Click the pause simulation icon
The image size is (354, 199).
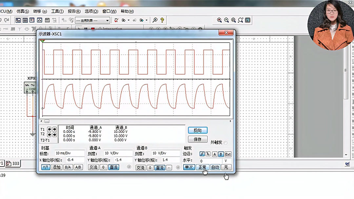86,29
